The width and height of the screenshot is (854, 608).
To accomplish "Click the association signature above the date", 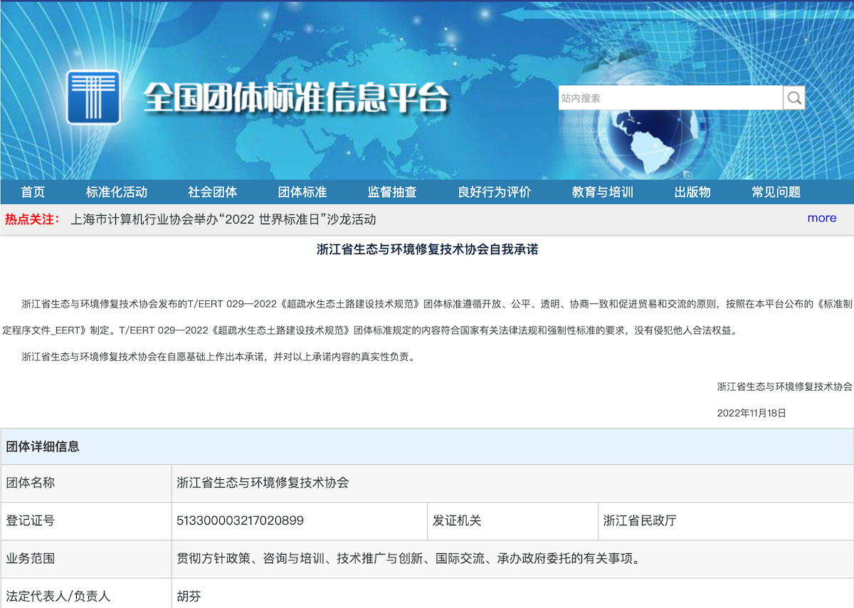I will 784,387.
